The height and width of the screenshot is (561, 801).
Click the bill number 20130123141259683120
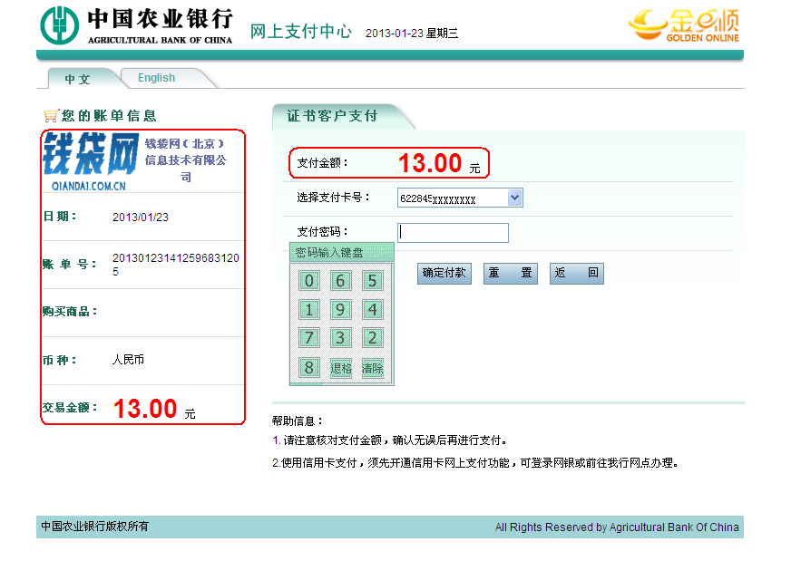click(x=176, y=265)
